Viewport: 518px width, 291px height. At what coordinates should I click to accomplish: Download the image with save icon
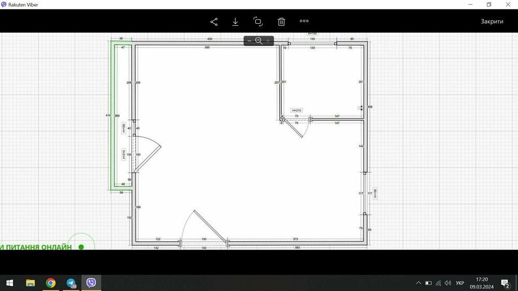[x=235, y=22]
